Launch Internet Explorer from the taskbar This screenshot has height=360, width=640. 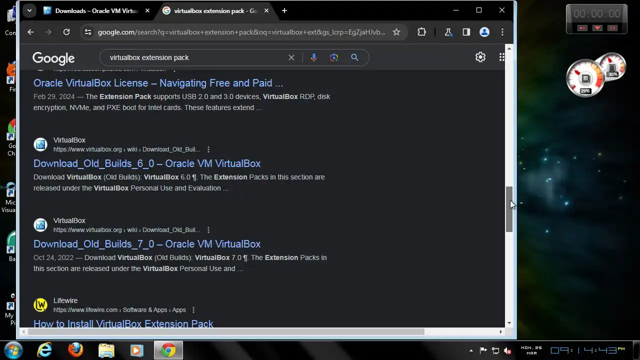pos(44,350)
